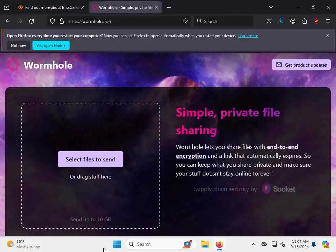Open the clock showing 11:07 AM
The image size is (336, 252).
300,244
